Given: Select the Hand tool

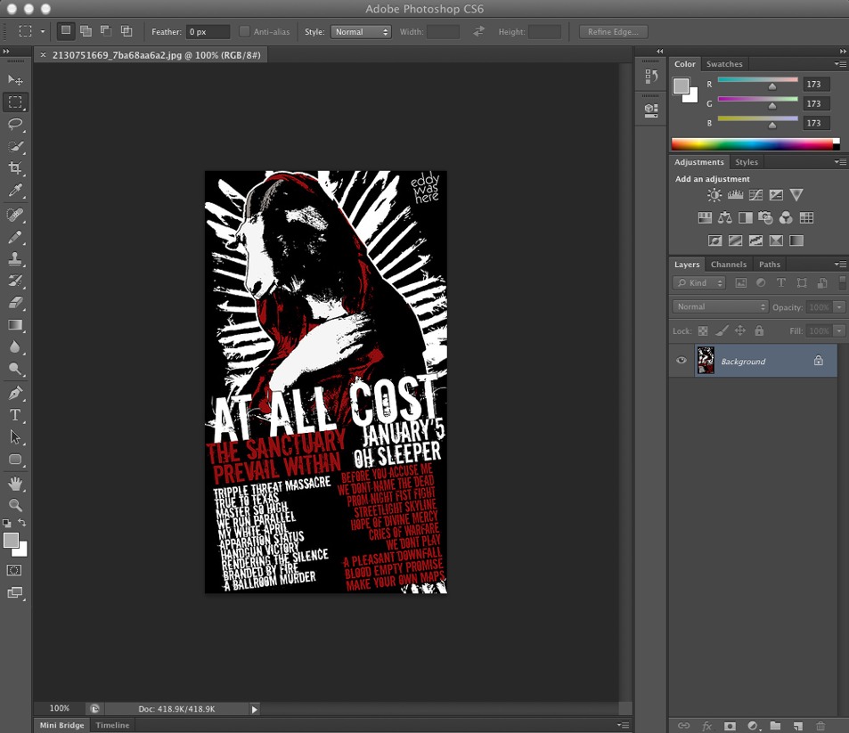Looking at the screenshot, I should [15, 484].
